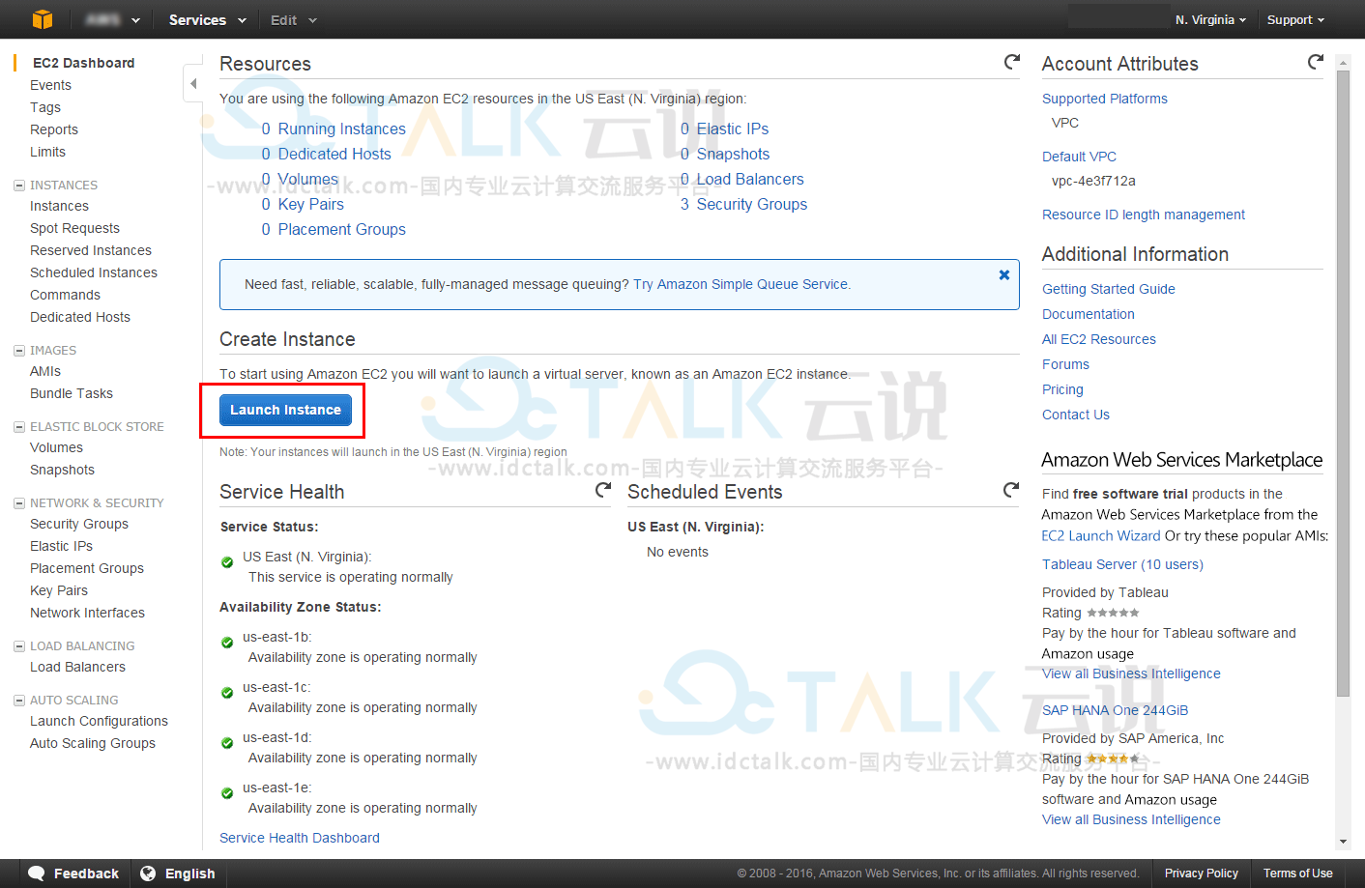1365x888 pixels.
Task: Go to Instances in sidebar
Action: (59, 206)
